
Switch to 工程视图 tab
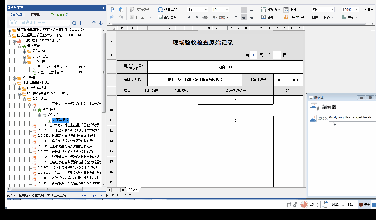(34, 14)
